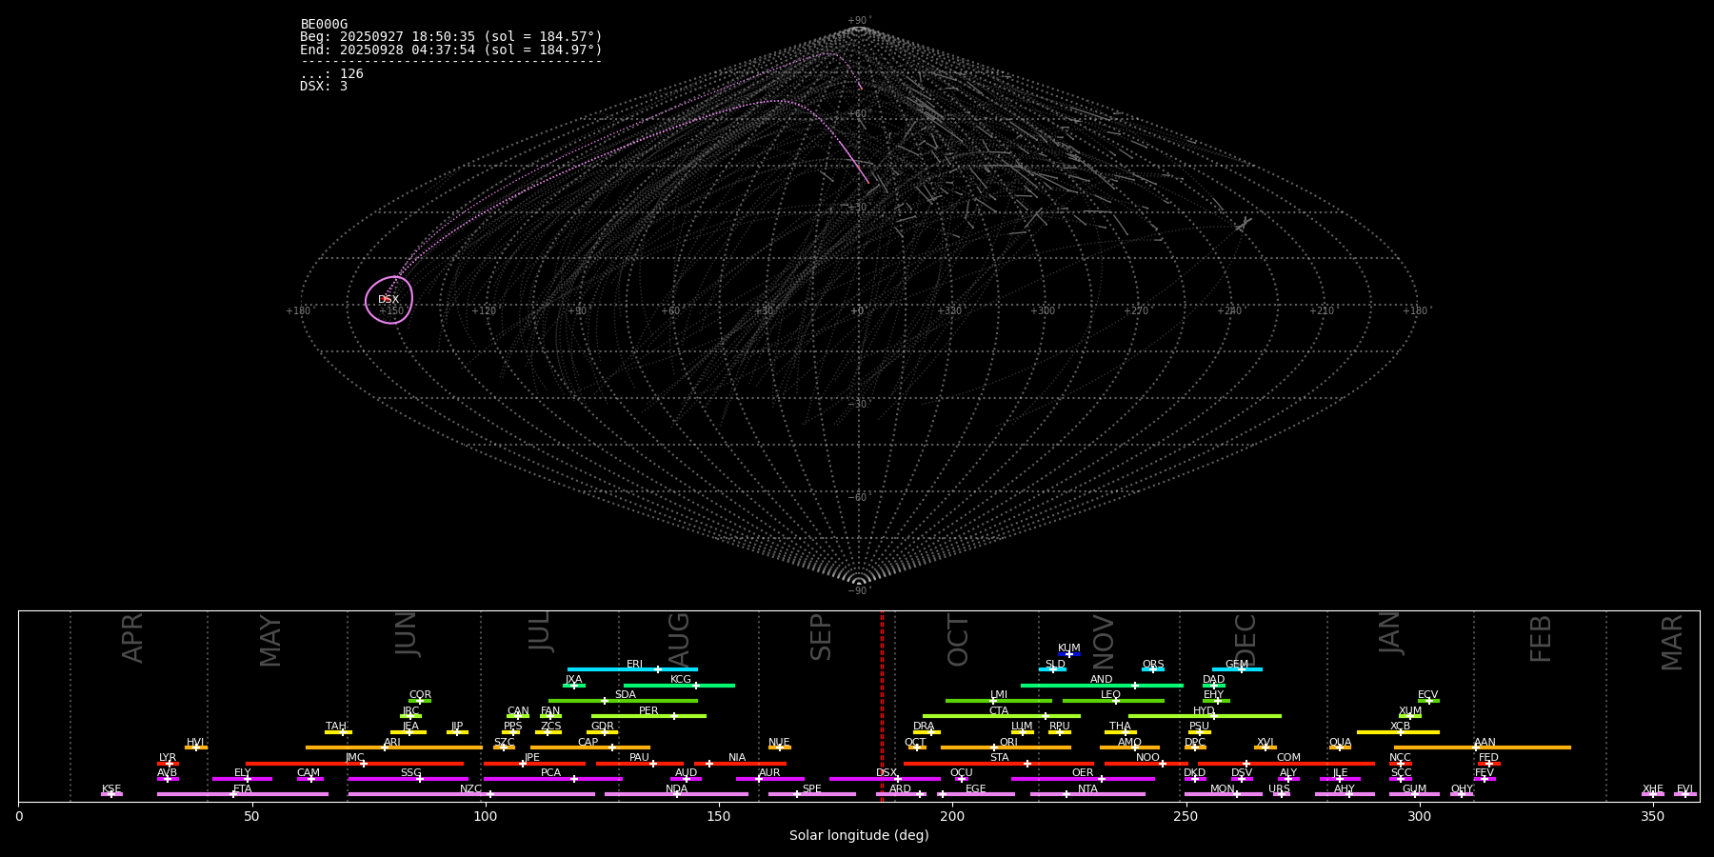This screenshot has width=1714, height=857.
Task: Click the red dashed current solar longitude line
Action: 882,706
